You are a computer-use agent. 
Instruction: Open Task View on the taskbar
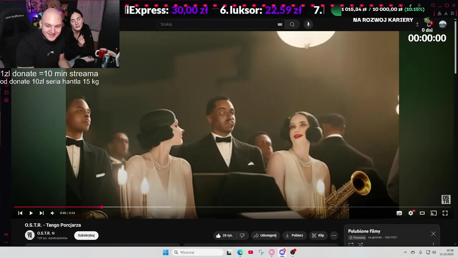[229, 252]
